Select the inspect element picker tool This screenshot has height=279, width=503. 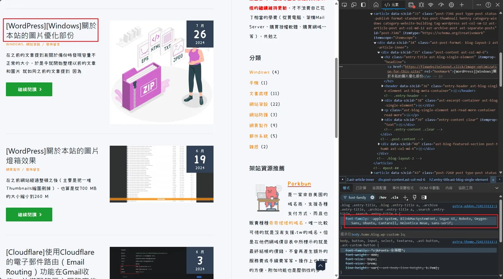click(x=345, y=5)
